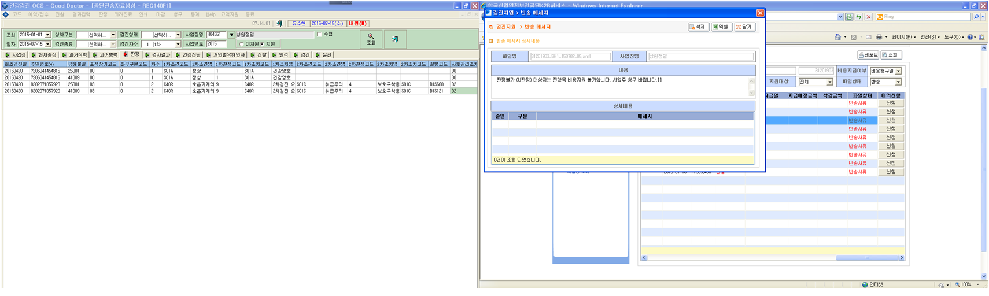Open the 파일상태 반송 dropdown
Screen dimensions: 989x296
click(885, 82)
